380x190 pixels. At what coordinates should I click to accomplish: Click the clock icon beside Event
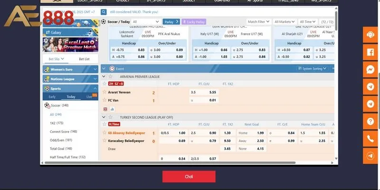coord(112,68)
